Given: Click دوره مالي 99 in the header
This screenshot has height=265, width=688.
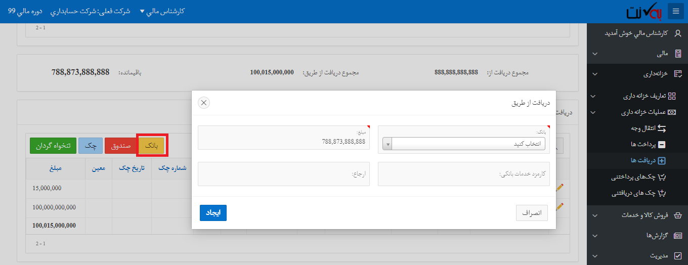Looking at the screenshot, I should point(25,11).
